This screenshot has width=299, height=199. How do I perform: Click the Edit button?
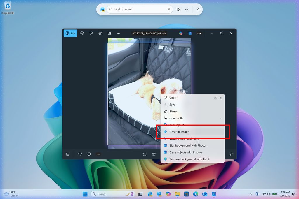coord(70,33)
